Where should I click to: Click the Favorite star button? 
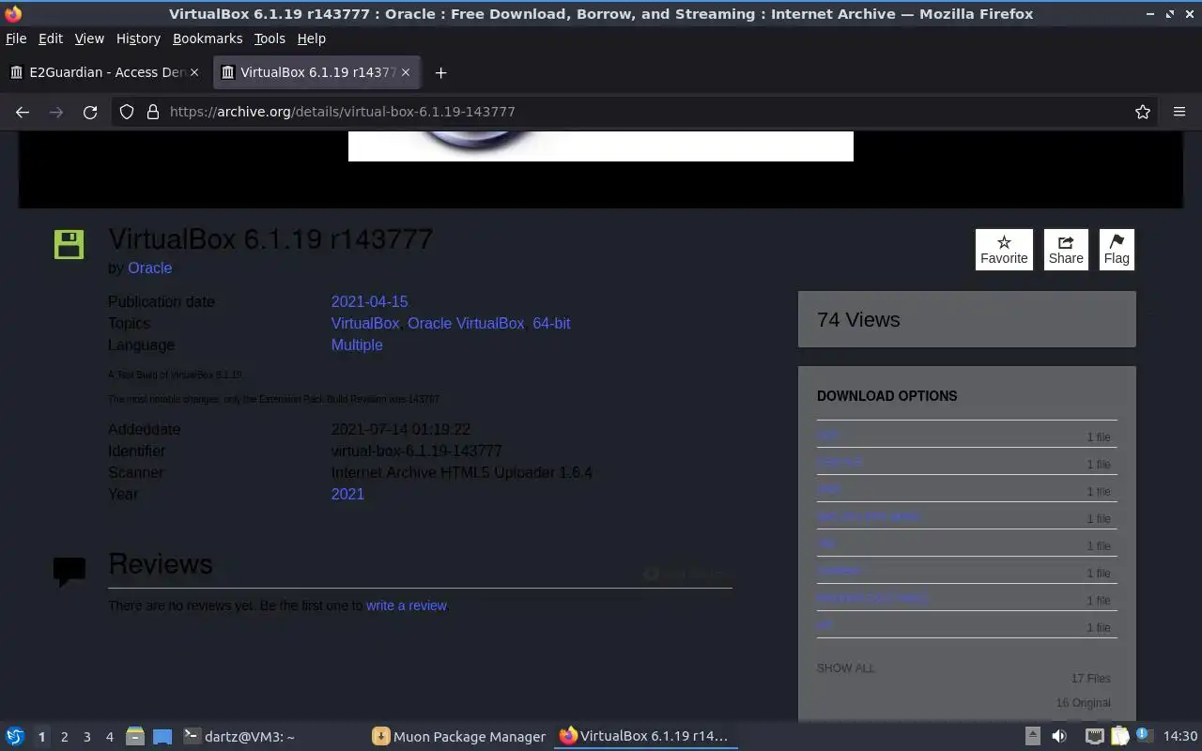[1004, 249]
